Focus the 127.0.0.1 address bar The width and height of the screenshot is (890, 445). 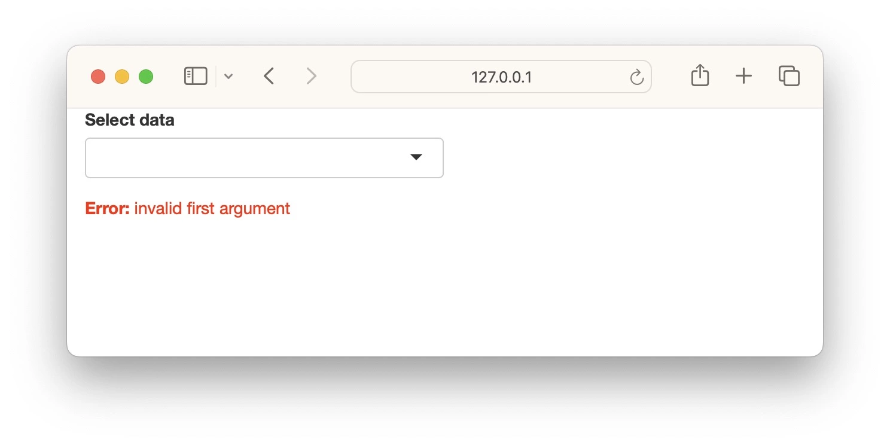coord(501,77)
